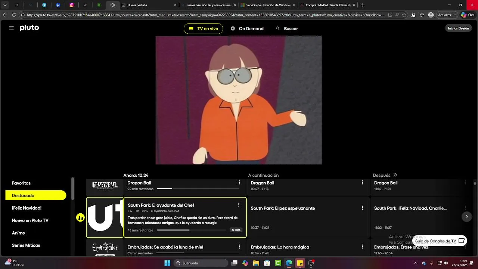Click the South Park channel logo thumbnail
The width and height of the screenshot is (478, 269).
point(105,217)
